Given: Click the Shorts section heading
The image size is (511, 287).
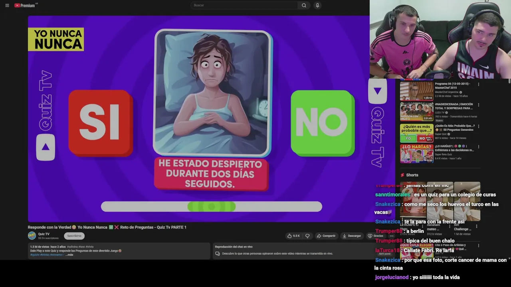Looking at the screenshot, I should [412, 175].
